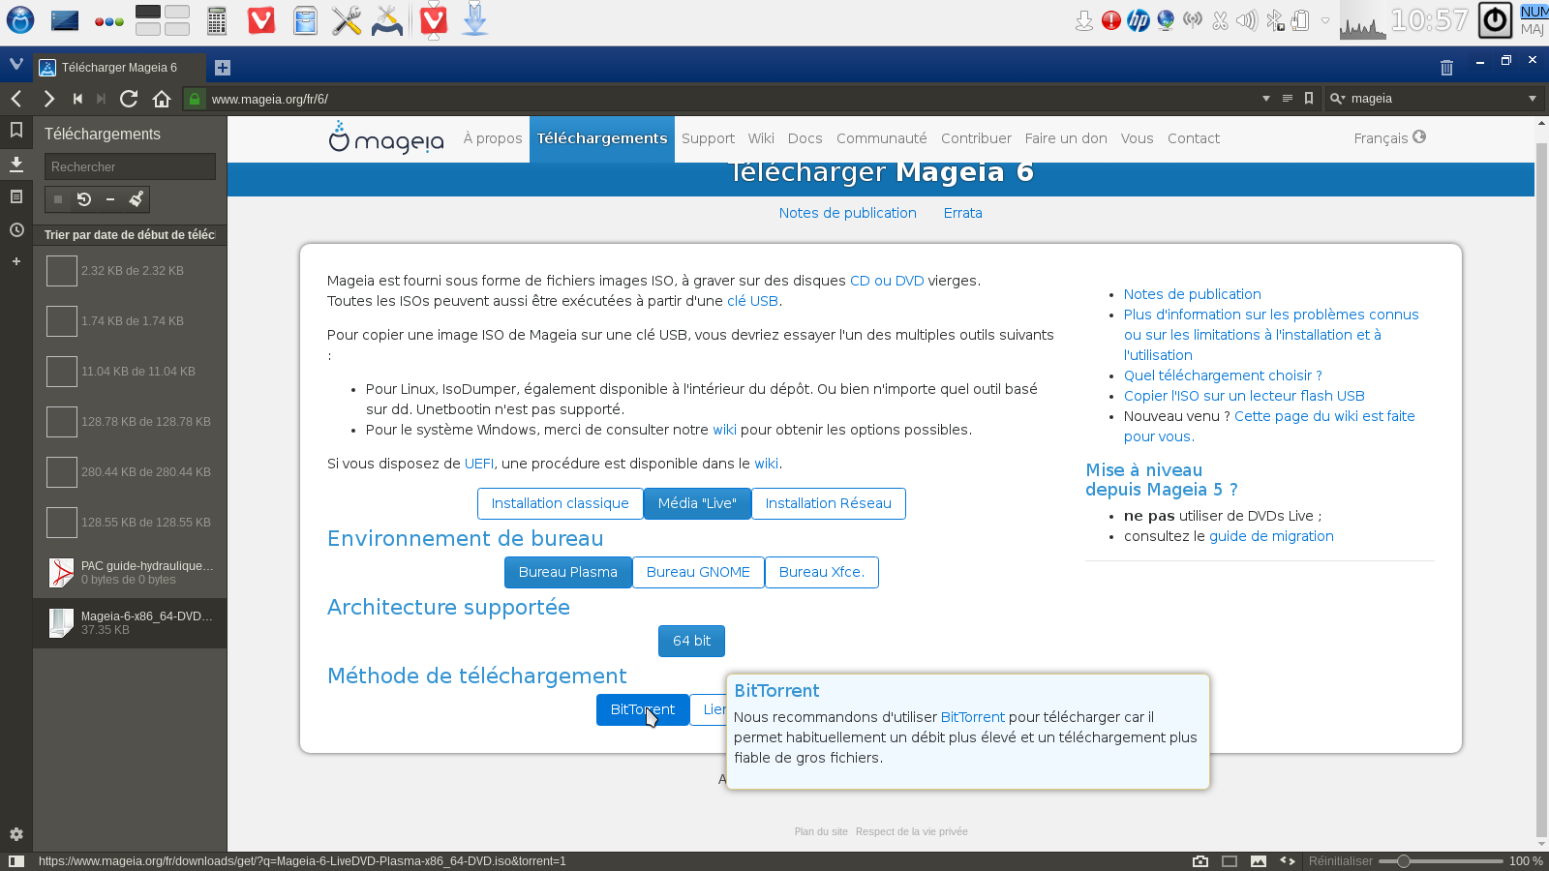
Task: Toggle reader view in address bar
Action: 1288,99
